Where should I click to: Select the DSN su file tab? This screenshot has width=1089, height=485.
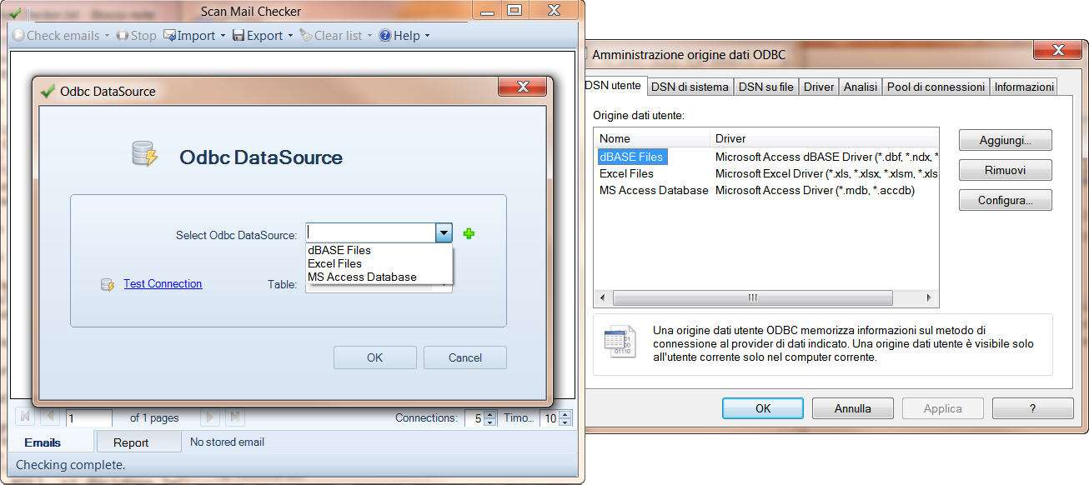click(765, 87)
